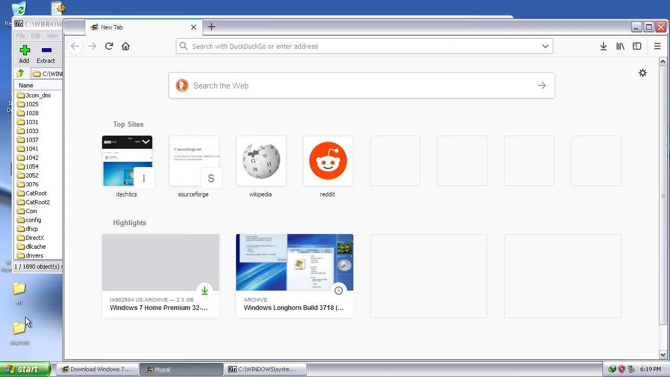Open Windows Longhorn Build 3718 highlight
Screen dimensions: 670x377
click(295, 275)
